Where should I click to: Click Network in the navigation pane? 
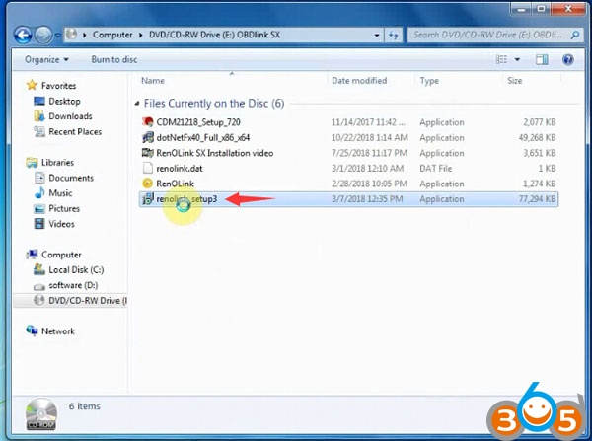tap(57, 331)
